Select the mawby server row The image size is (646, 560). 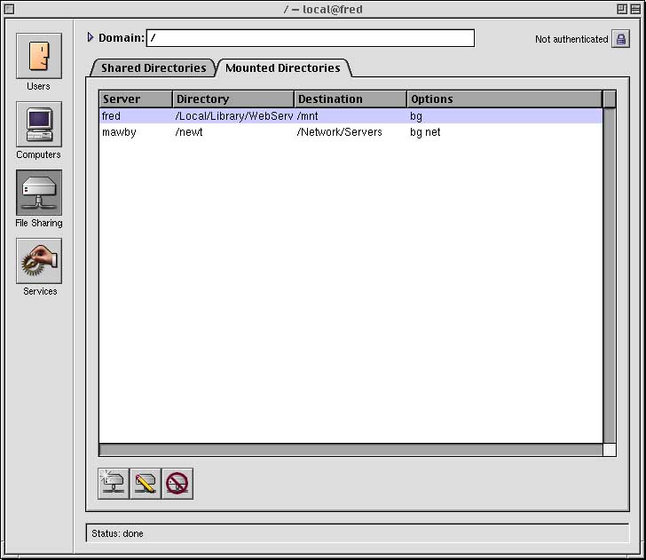[351, 132]
